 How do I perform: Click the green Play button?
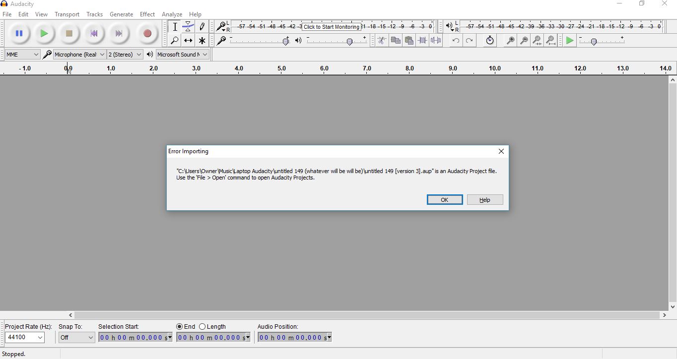point(44,34)
